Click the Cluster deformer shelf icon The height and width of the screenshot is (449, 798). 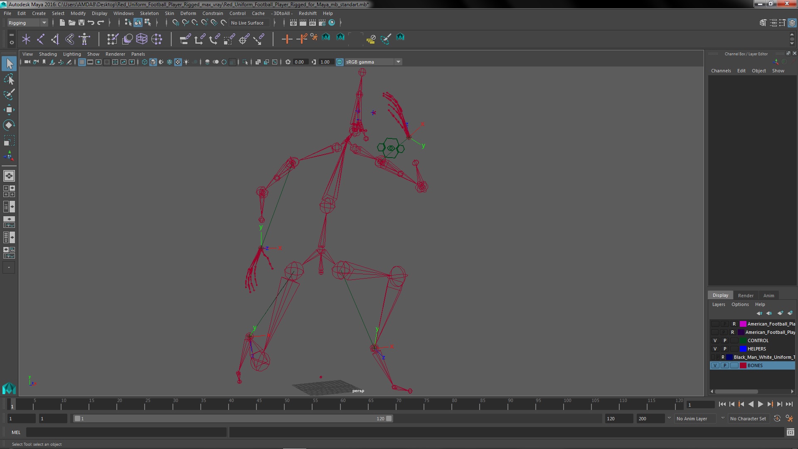click(157, 39)
